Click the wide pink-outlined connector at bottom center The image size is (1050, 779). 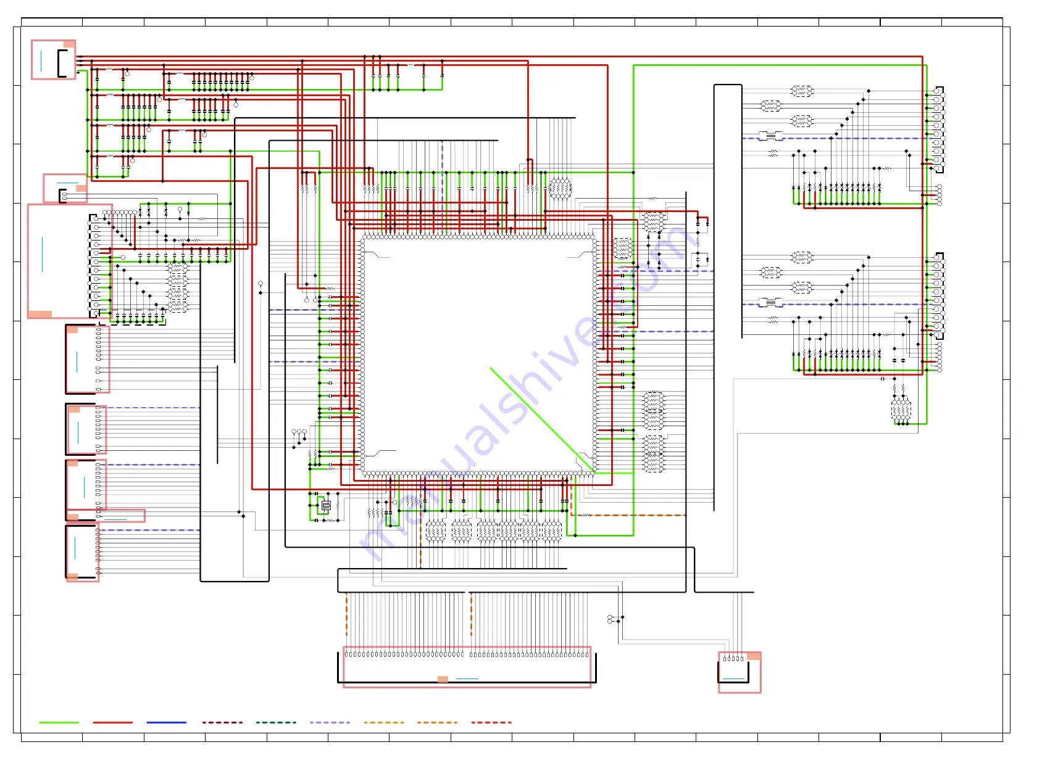click(x=467, y=667)
